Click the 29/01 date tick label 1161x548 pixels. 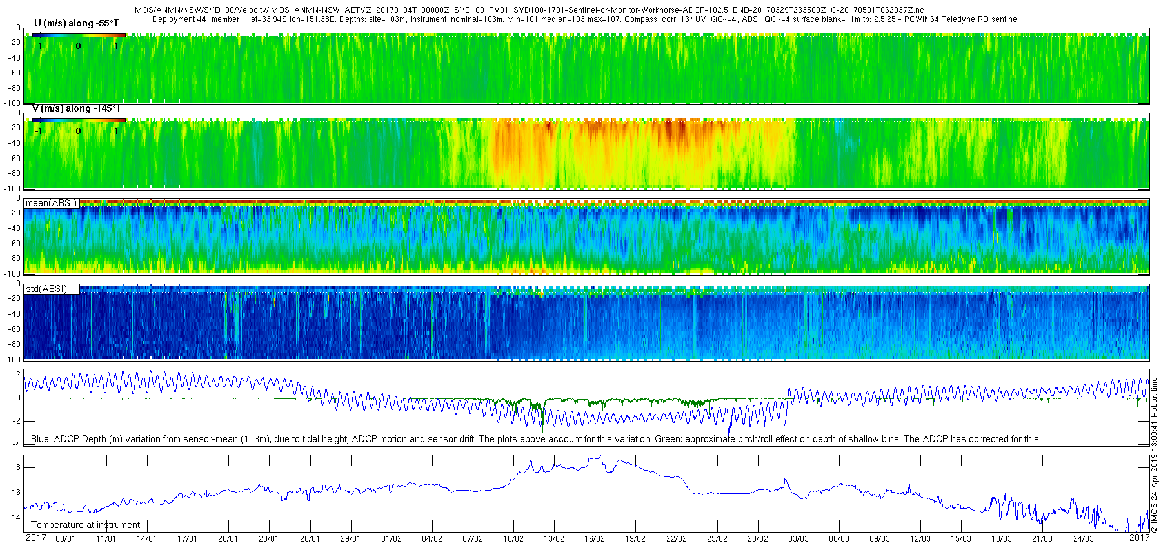[350, 539]
